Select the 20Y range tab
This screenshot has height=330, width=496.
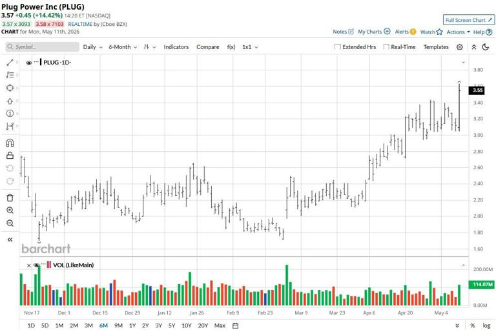203,325
